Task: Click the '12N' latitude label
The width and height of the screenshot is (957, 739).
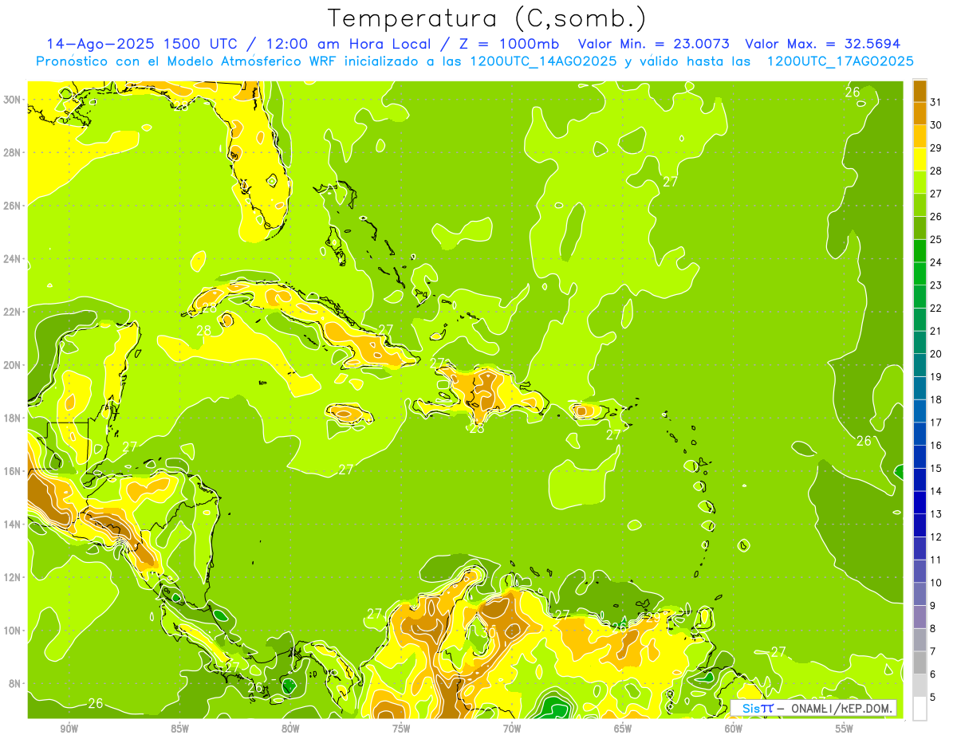Action: click(x=13, y=577)
